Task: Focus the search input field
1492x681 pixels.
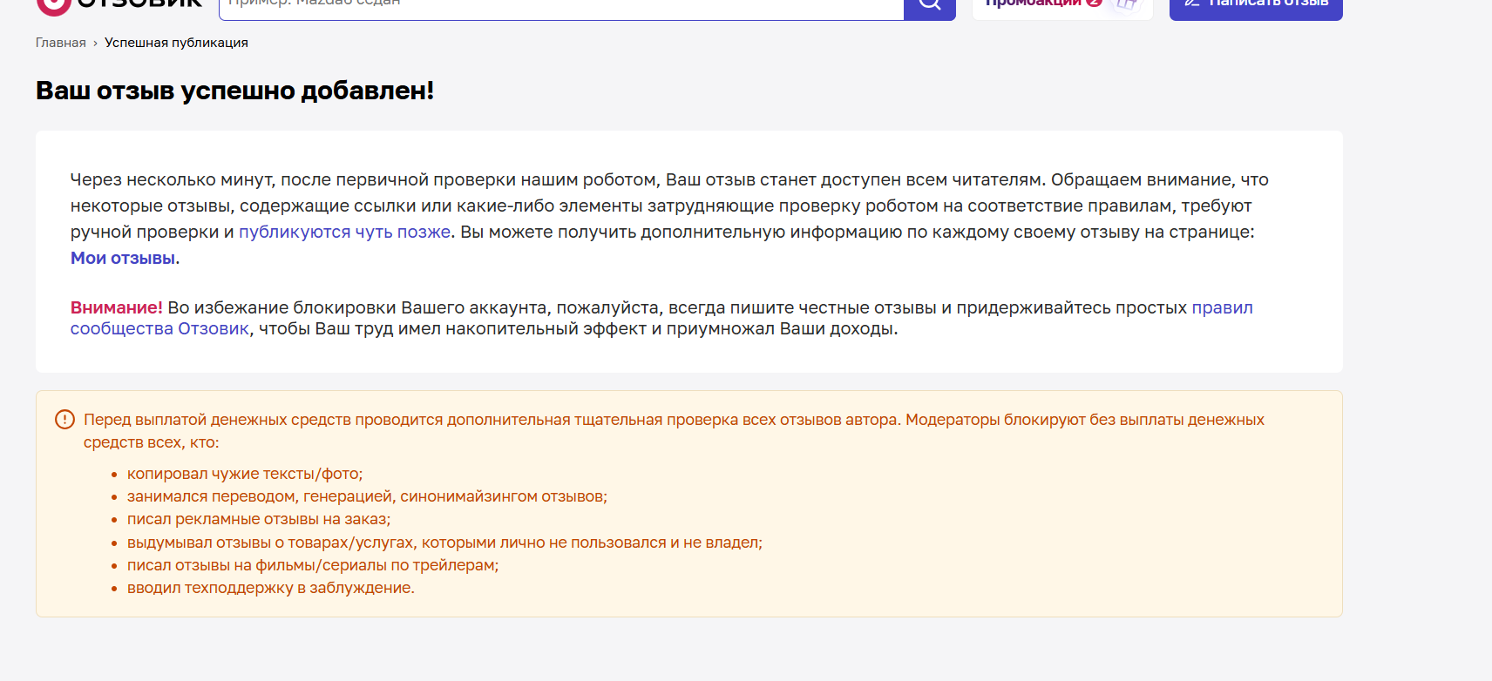Action: (561, 8)
